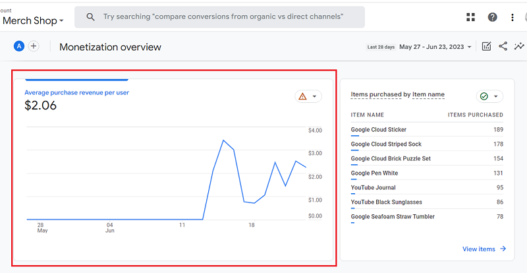Open the green checkmark data quality dropdown
The height and width of the screenshot is (273, 527).
489,97
